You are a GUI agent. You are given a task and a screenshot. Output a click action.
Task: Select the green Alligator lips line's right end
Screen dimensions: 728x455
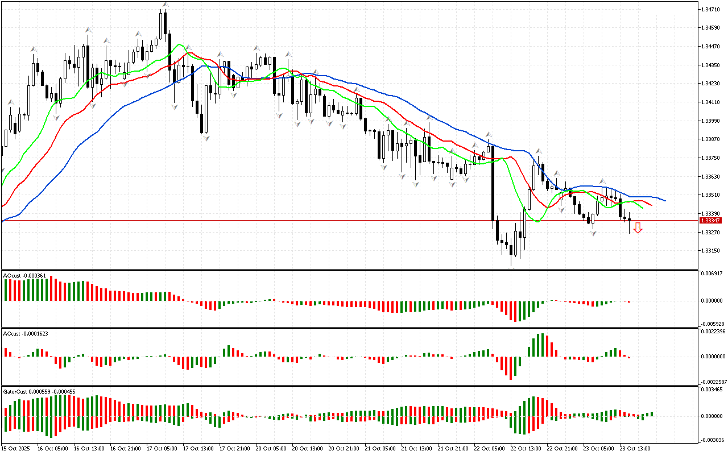642,208
